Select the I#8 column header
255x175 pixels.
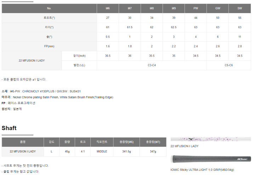coord(152,8)
